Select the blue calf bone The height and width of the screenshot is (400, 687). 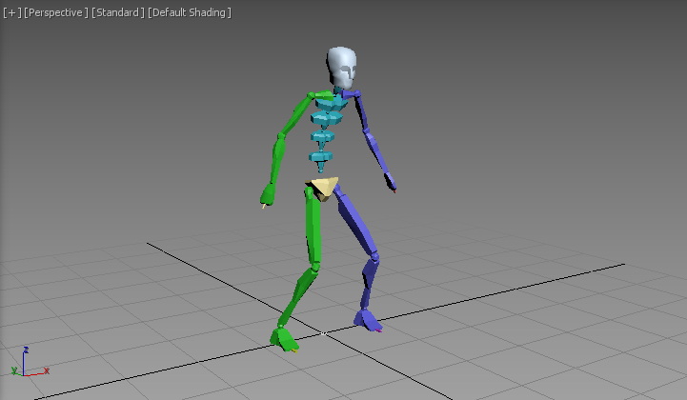click(x=369, y=280)
